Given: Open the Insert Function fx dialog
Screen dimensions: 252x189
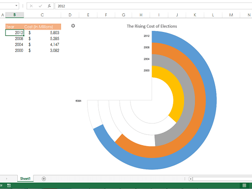Looking at the screenshot, I should [49, 6].
